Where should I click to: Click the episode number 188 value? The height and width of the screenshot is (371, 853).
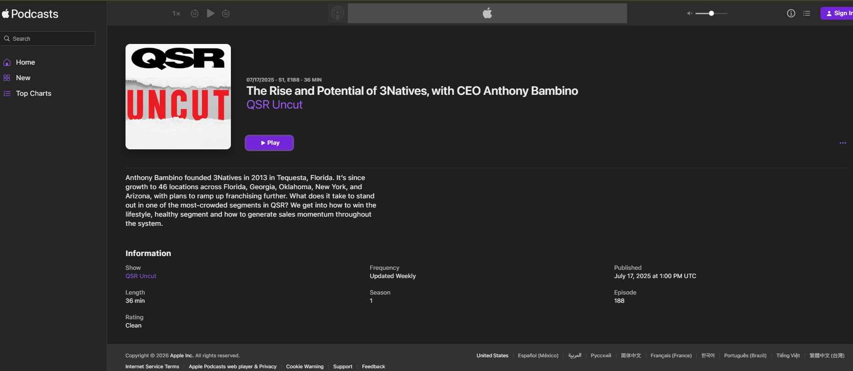(x=619, y=300)
